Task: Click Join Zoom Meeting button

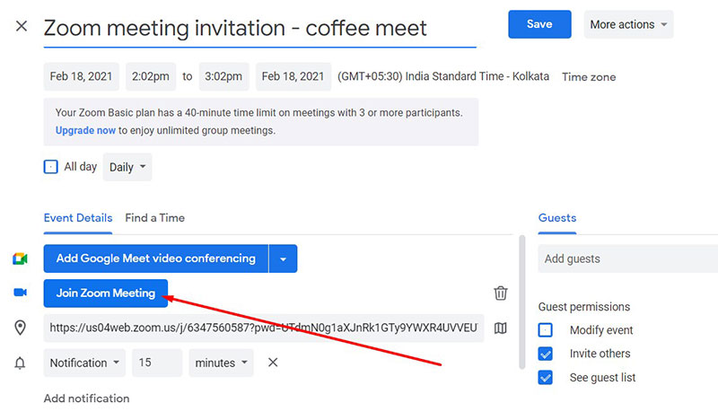Action: pos(106,293)
